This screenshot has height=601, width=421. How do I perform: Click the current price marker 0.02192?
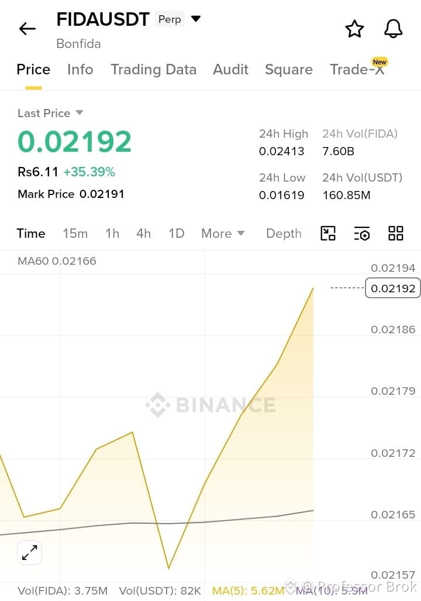[x=393, y=288]
